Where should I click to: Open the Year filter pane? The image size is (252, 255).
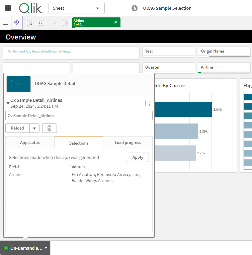pyautogui.click(x=169, y=52)
